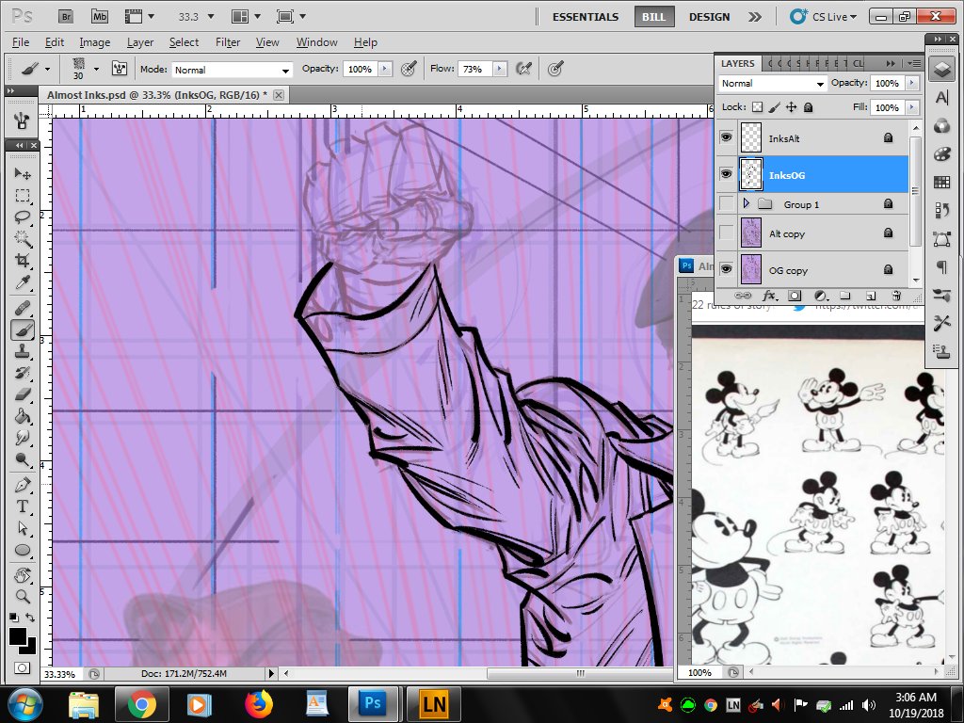Toggle visibility of the InksOG layer
Image resolution: width=964 pixels, height=723 pixels.
tap(726, 174)
